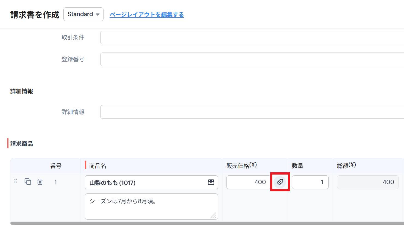Edit the シーズンは7月から8月頃 description box
This screenshot has height=232, width=404.
148,206
